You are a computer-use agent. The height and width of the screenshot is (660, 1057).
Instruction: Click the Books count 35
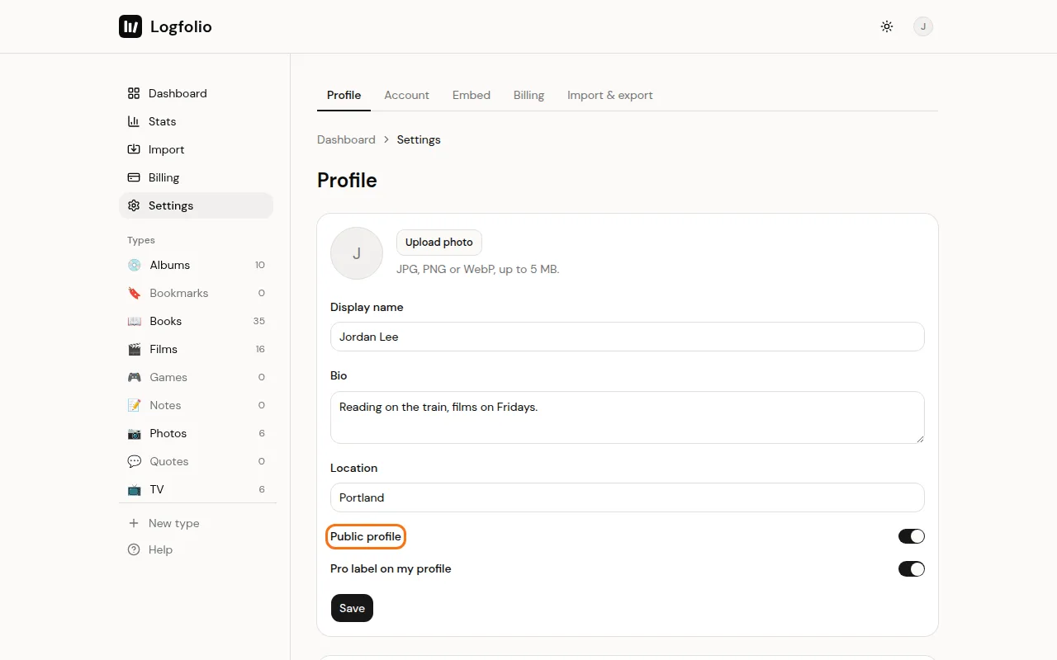[x=259, y=321]
